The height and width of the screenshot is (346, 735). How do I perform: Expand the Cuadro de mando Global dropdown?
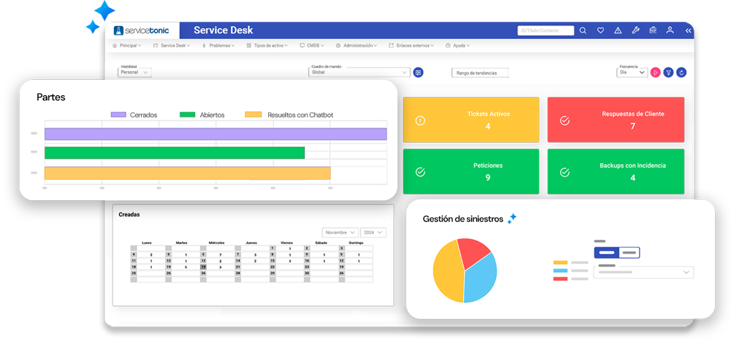[360, 72]
